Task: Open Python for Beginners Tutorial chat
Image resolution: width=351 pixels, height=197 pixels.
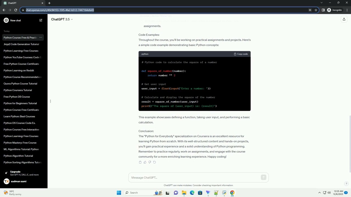Action: tap(23, 103)
